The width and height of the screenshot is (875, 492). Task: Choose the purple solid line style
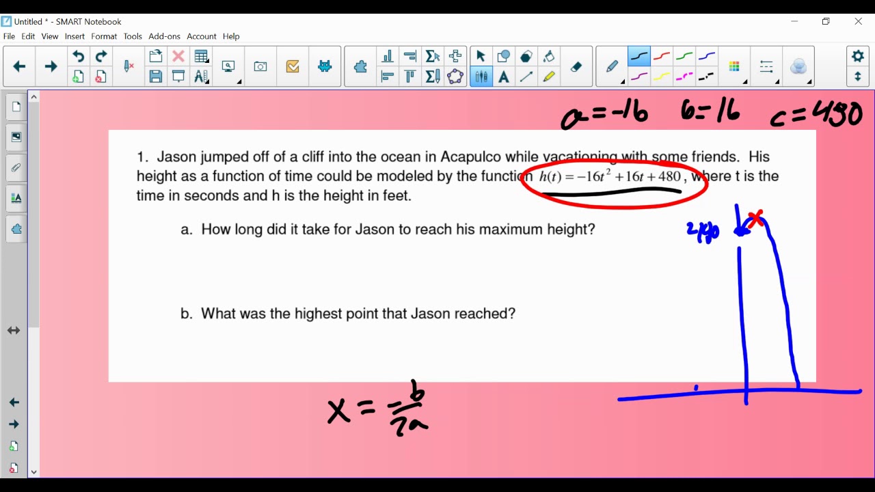(x=639, y=77)
